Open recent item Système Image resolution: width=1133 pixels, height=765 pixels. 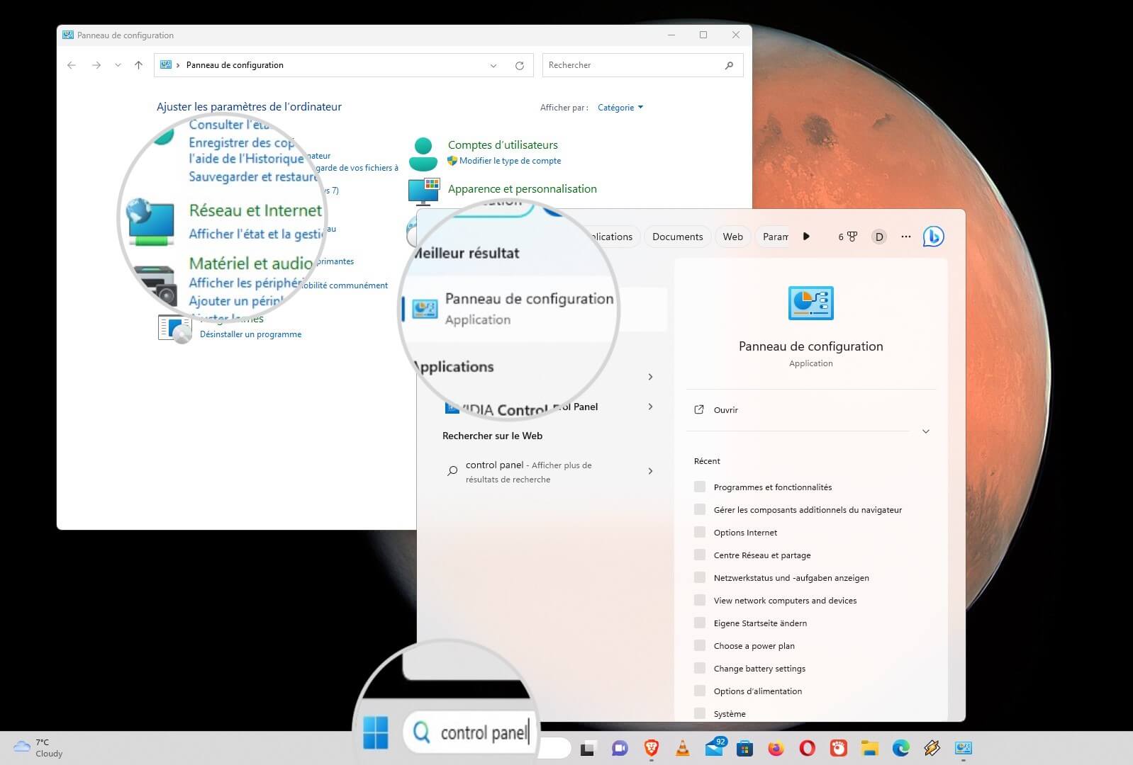[x=730, y=714]
